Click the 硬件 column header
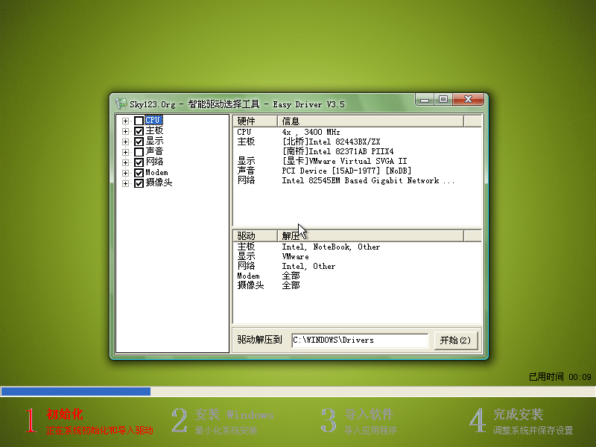Image resolution: width=596 pixels, height=447 pixels. pos(255,121)
